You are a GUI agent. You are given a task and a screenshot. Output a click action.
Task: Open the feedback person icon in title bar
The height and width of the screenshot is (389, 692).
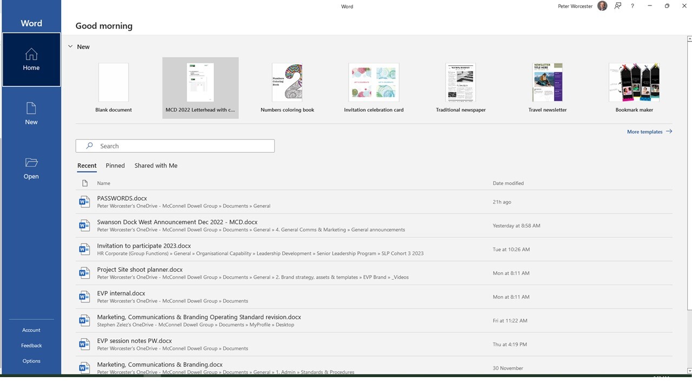coord(618,6)
